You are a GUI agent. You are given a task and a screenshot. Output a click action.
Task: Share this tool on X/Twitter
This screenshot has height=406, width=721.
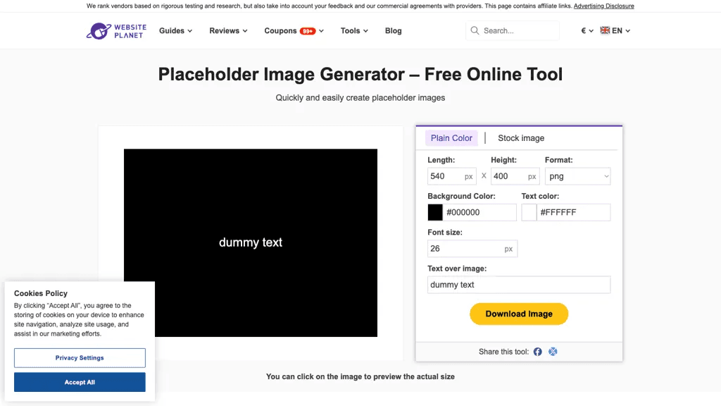pos(553,352)
